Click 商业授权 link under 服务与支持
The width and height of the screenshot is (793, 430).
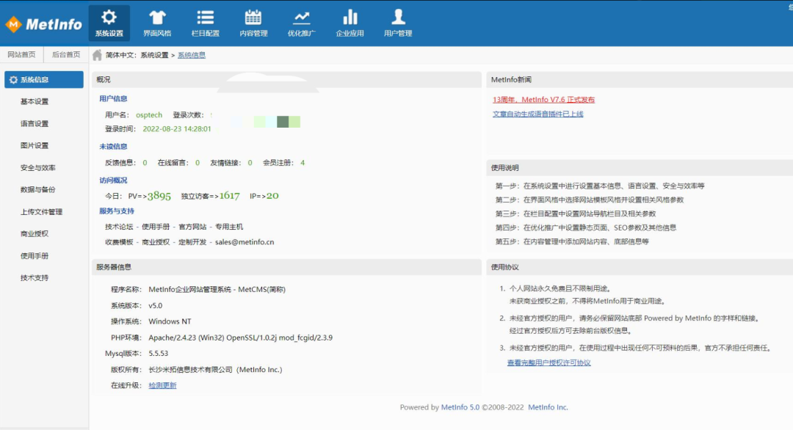pyautogui.click(x=156, y=242)
